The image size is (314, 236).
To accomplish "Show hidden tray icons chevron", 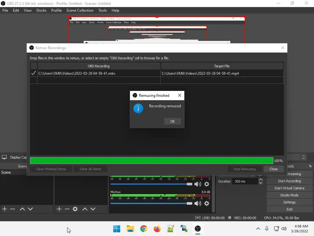I will [x=258, y=229].
